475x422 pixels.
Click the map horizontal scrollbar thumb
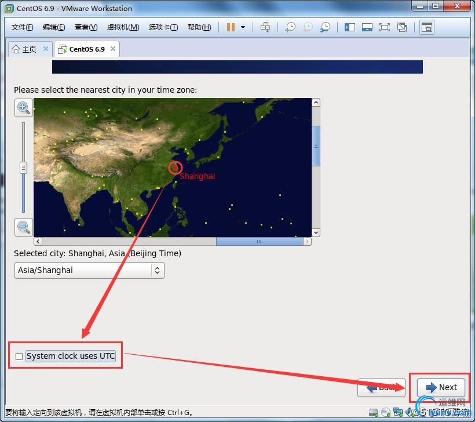pyautogui.click(x=260, y=241)
